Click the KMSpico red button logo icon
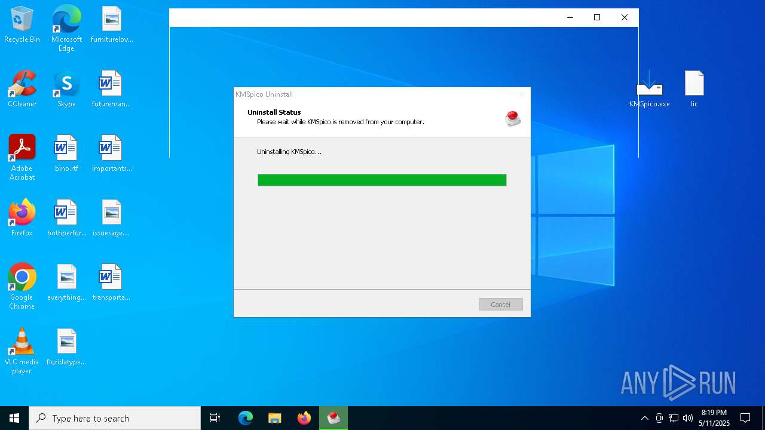 513,118
